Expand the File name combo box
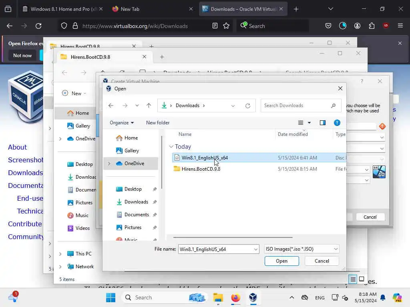 tap(256, 249)
